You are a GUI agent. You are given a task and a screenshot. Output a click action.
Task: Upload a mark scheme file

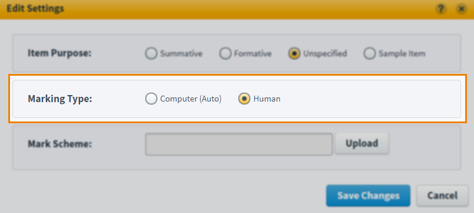[362, 143]
